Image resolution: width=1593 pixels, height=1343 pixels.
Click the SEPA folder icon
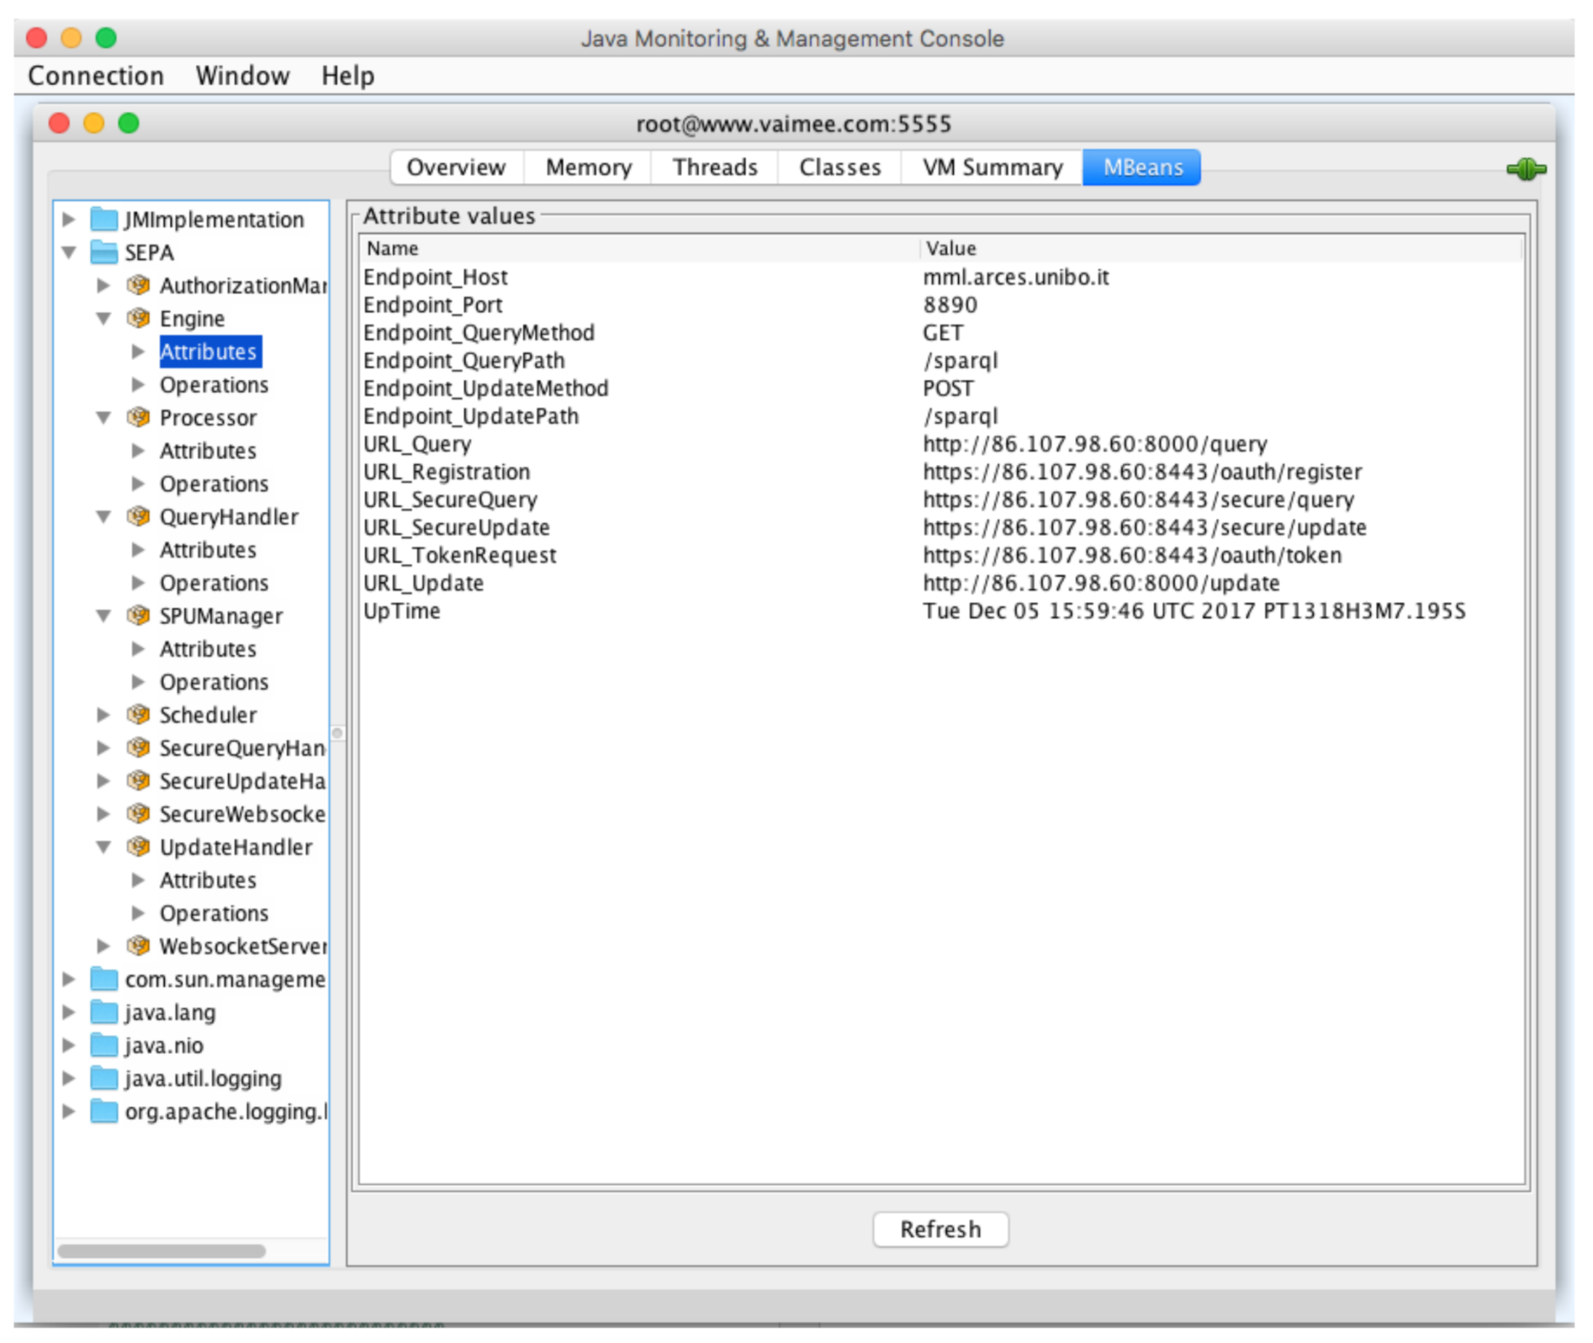(x=104, y=252)
